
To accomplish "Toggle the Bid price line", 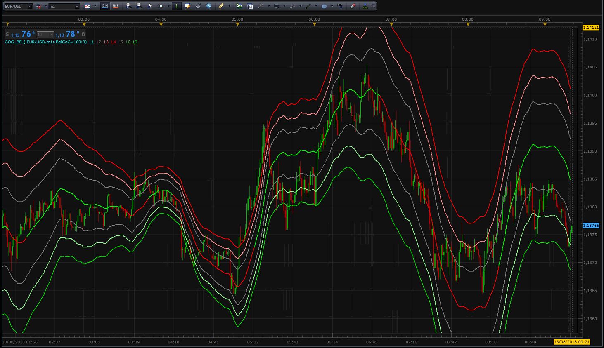I will [105, 6].
